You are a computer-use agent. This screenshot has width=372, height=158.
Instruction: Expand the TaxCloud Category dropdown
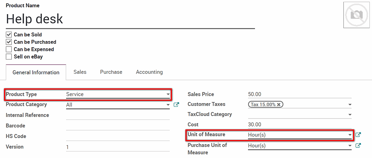point(350,115)
